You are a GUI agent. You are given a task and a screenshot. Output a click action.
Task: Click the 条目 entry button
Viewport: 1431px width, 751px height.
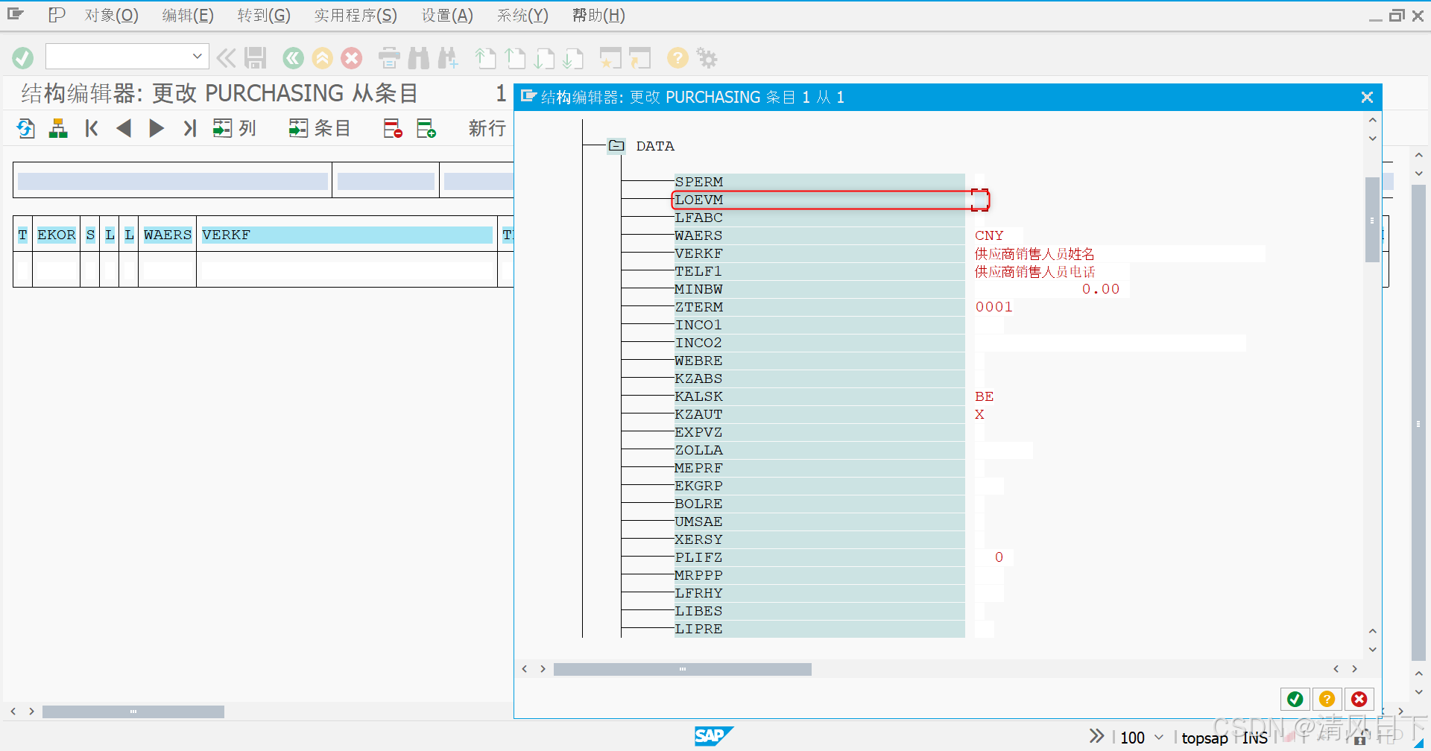pyautogui.click(x=320, y=128)
